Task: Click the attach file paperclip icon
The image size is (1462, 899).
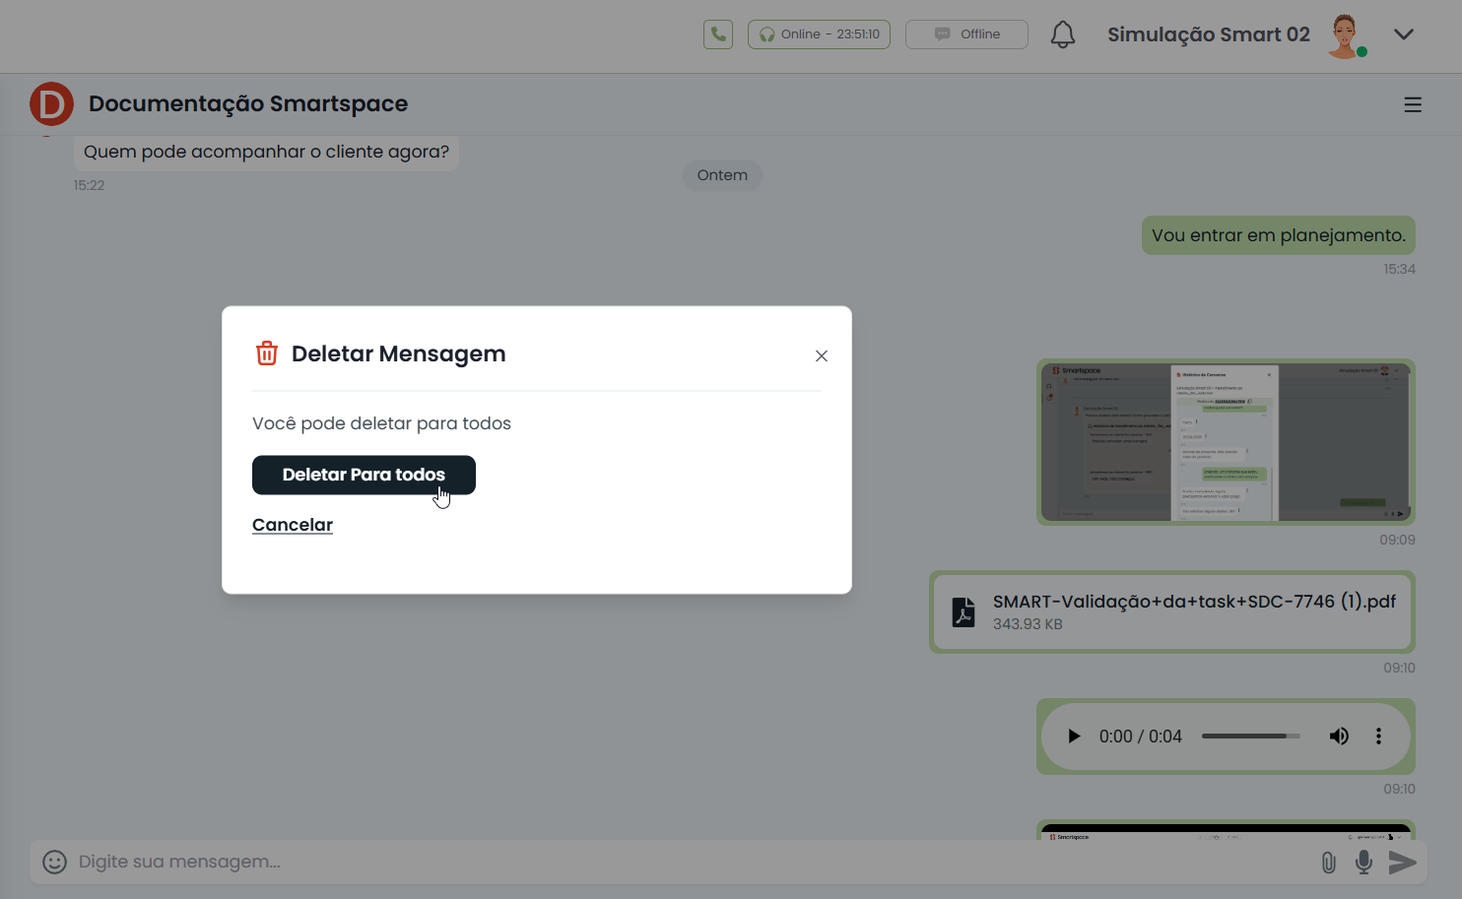Action: (1328, 863)
